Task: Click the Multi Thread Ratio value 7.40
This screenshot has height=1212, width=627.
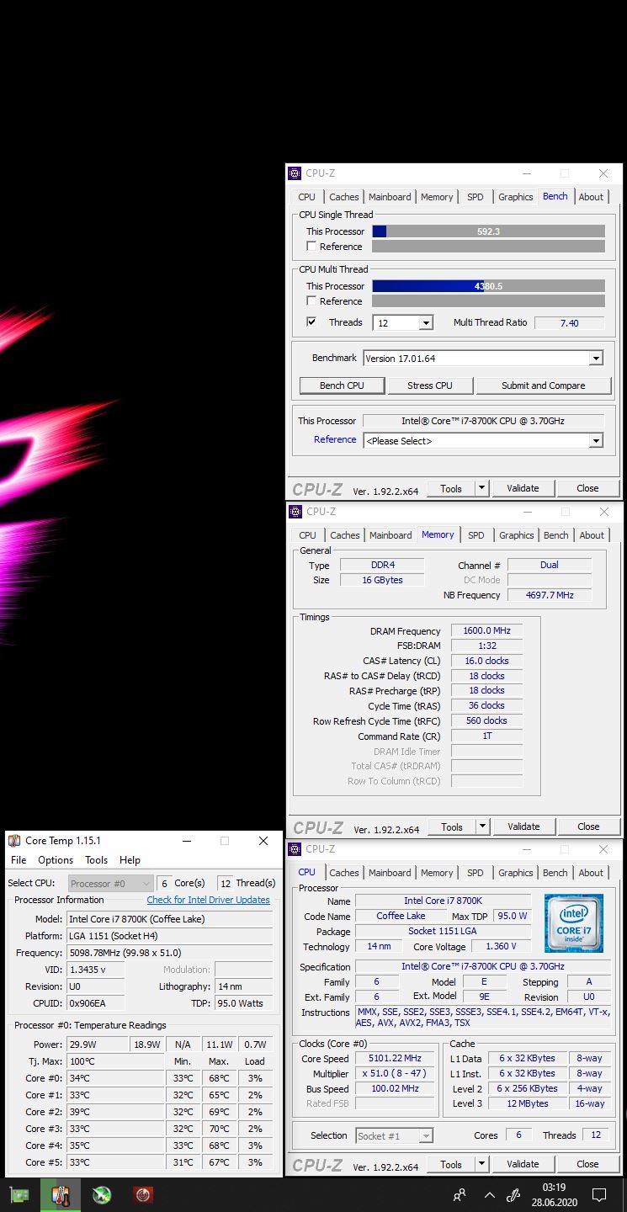Action: click(x=570, y=323)
